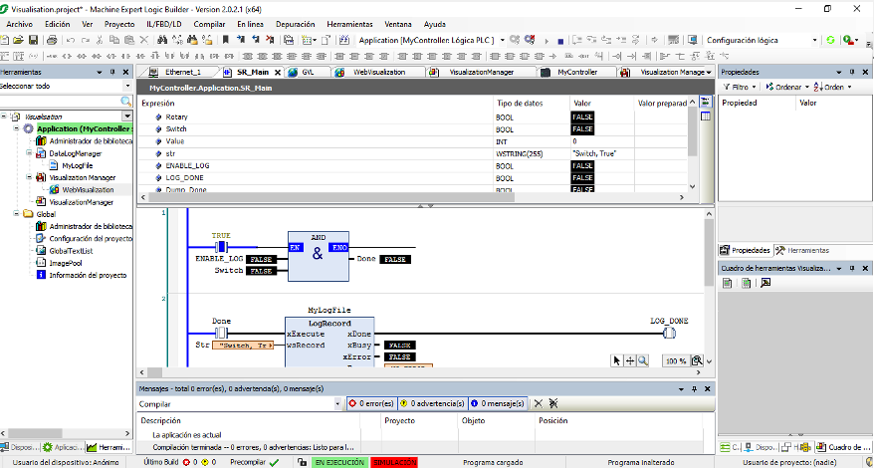Image resolution: width=874 pixels, height=468 pixels.
Task: Select MyLogFile in the project tree
Action: click(77, 165)
